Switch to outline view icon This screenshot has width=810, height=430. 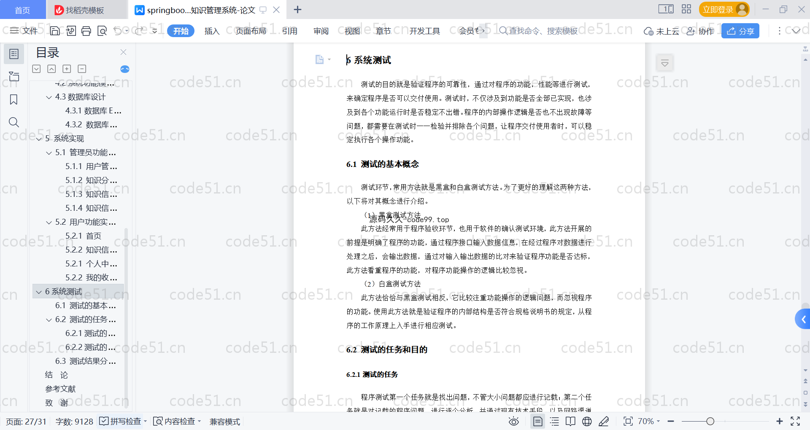554,421
